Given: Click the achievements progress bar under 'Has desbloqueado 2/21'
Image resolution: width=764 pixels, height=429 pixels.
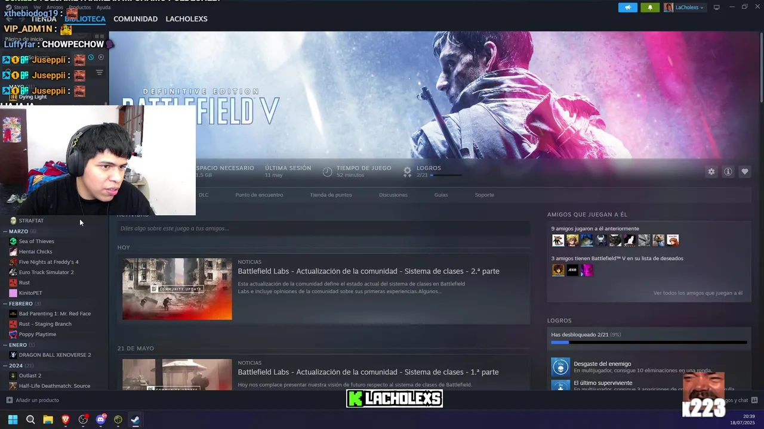Looking at the screenshot, I should pyautogui.click(x=649, y=343).
